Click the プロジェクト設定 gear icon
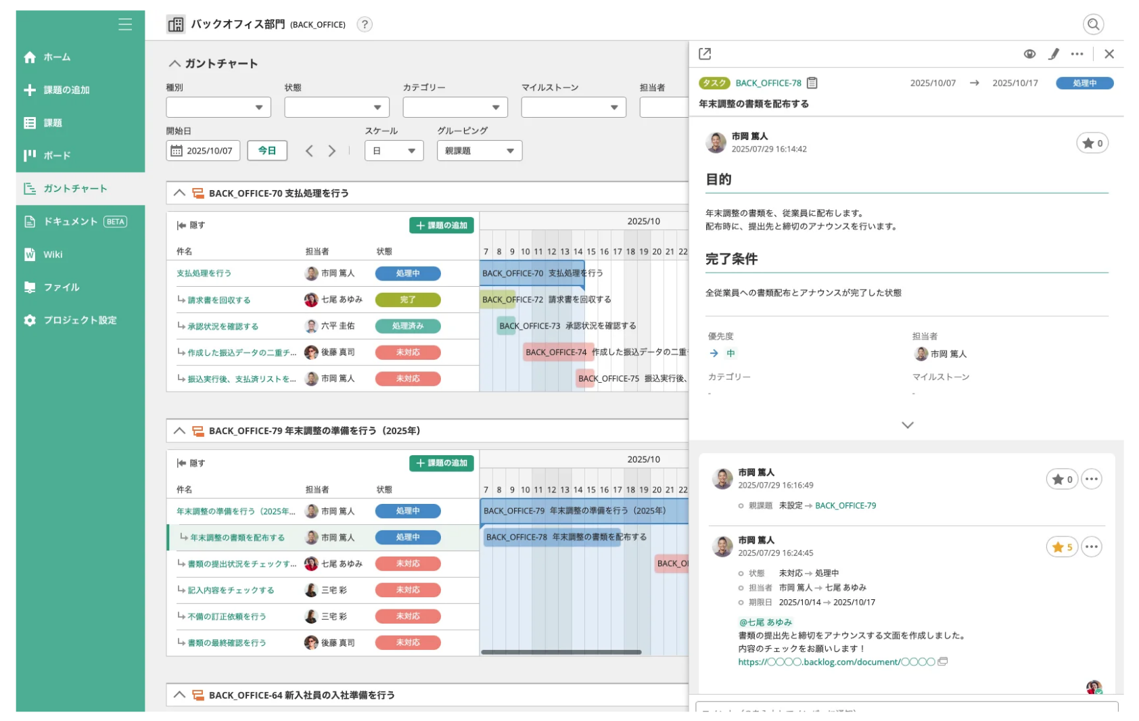 30,321
